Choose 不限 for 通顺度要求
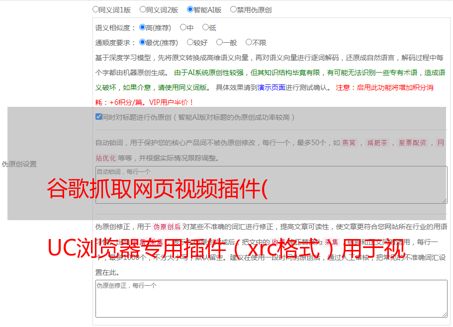This screenshot has height=327, width=453. tap(249, 42)
